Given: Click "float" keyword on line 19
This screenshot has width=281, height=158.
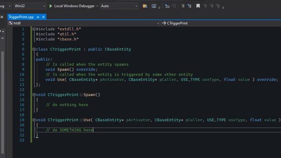Looking at the screenshot, I should click(x=256, y=120).
